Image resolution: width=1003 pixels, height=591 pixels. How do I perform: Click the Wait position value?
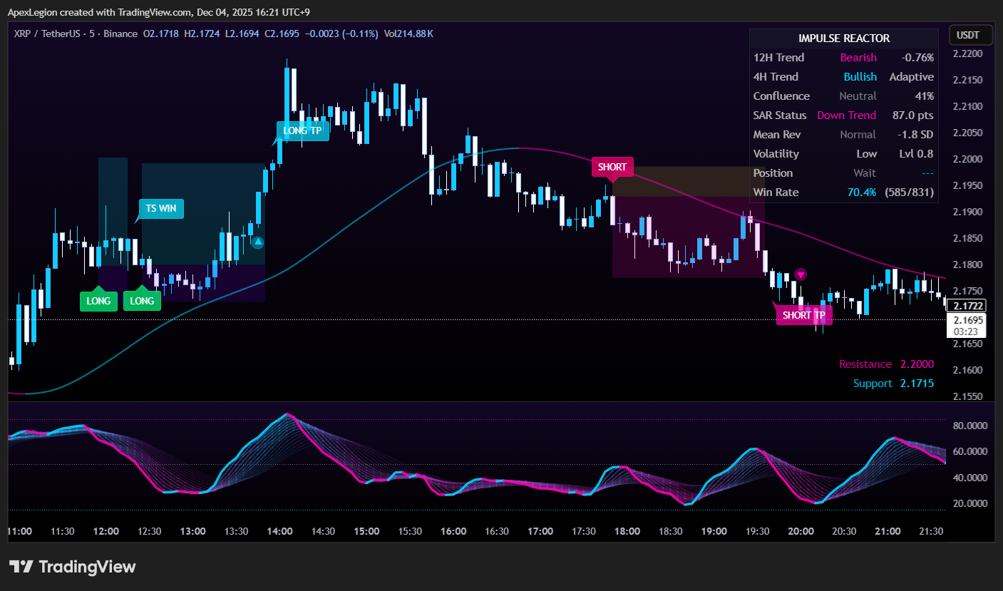pyautogui.click(x=865, y=173)
